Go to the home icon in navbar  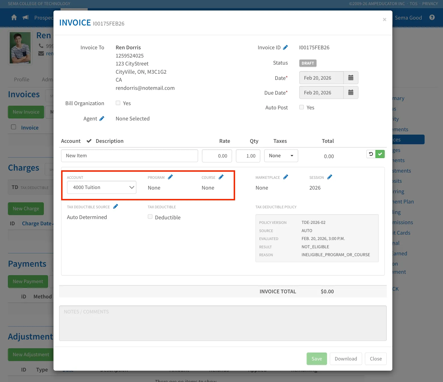tap(14, 18)
